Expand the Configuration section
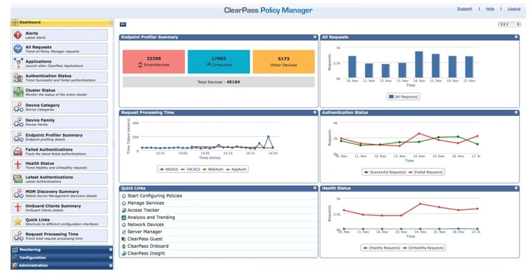 [62, 258]
